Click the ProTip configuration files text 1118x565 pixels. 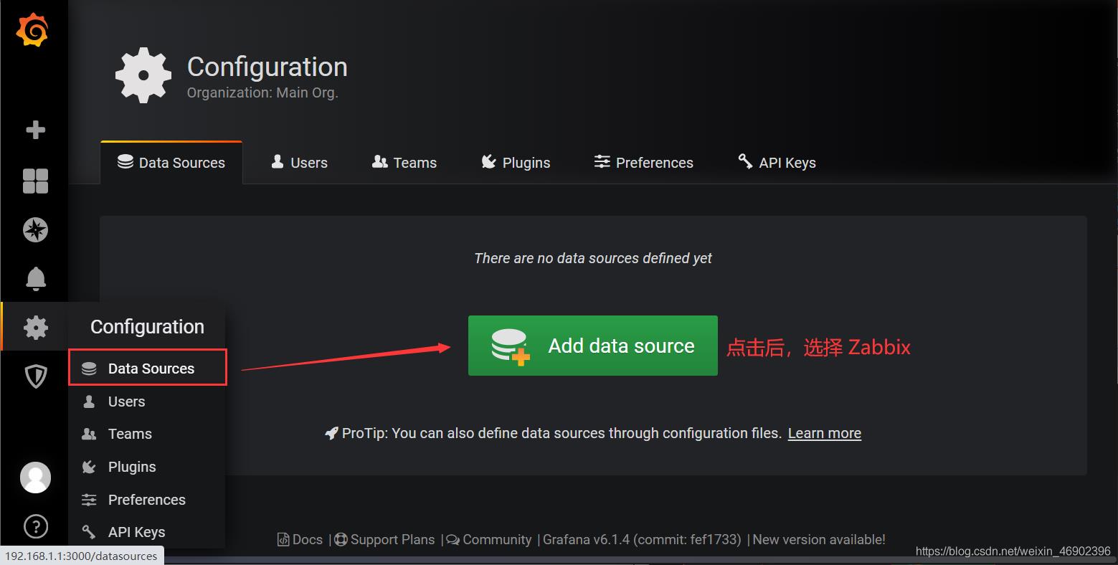click(x=562, y=433)
